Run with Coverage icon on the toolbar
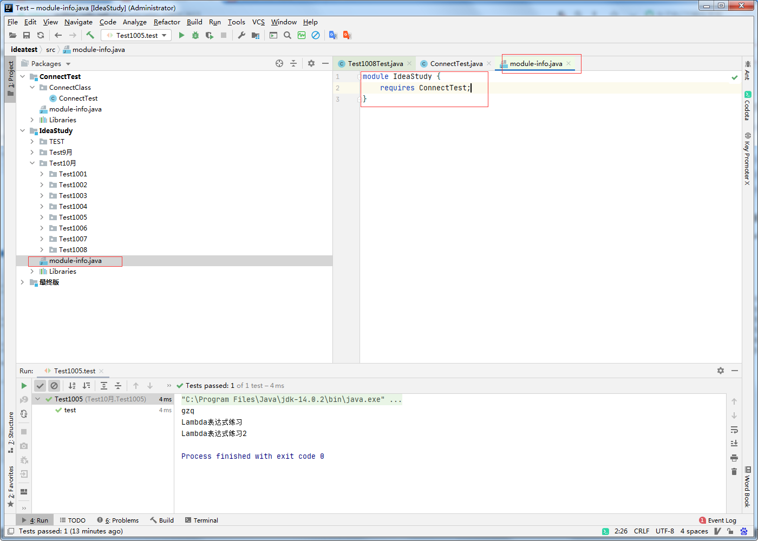Screen dimensions: 758x541 pyautogui.click(x=211, y=35)
